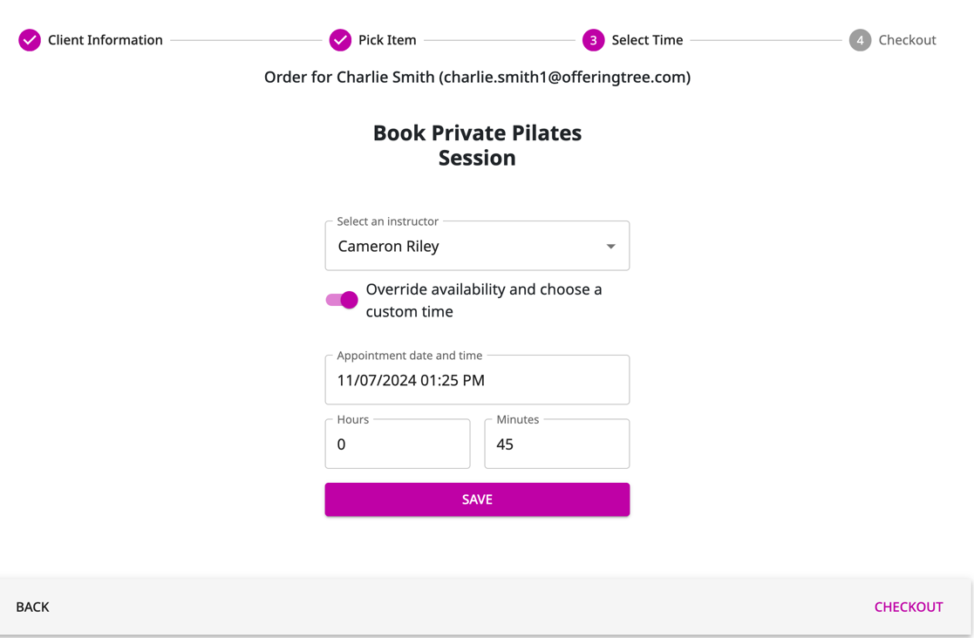974x638 pixels.
Task: Click the Book Private Pilates Session heading
Action: [477, 145]
